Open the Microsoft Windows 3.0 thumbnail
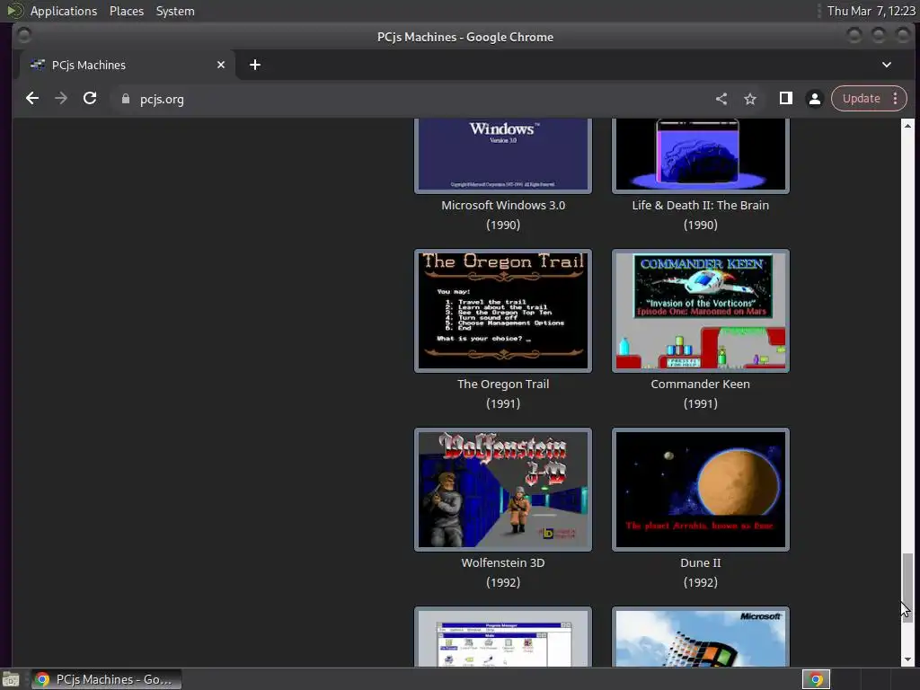Image resolution: width=920 pixels, height=690 pixels. [503, 155]
